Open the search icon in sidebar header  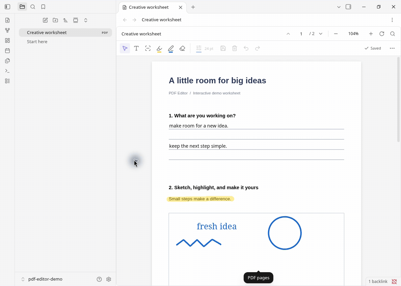33,7
